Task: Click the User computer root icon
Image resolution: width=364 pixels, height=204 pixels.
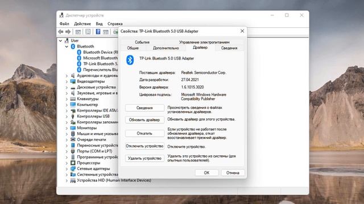Action: pyautogui.click(x=67, y=40)
